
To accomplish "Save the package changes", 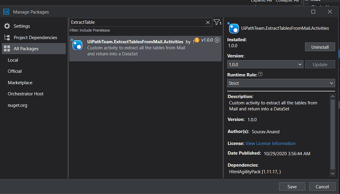I will click(x=292, y=186).
